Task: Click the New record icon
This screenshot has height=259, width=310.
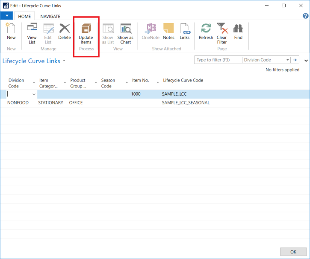Action: click(x=11, y=32)
